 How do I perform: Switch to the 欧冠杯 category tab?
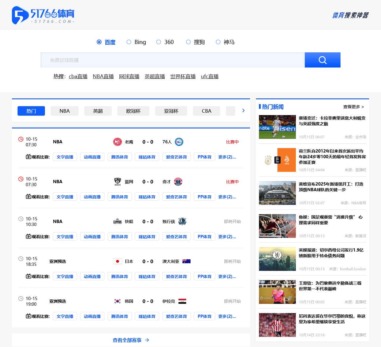133,111
